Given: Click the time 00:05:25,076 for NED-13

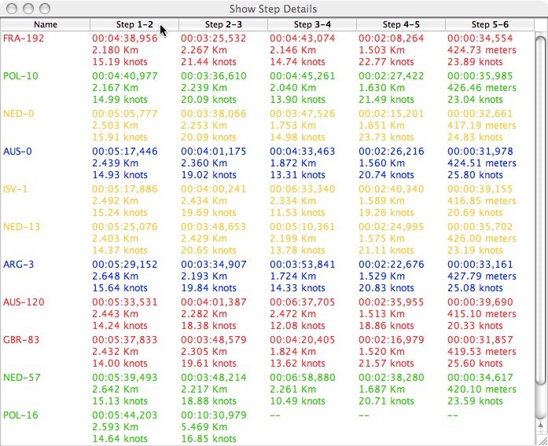Looking at the screenshot, I should click(125, 226).
